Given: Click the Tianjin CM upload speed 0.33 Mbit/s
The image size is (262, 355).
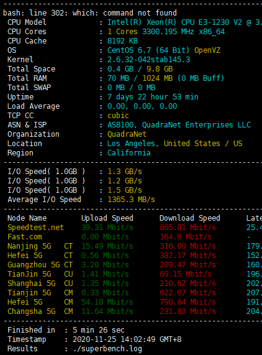Looking at the screenshot, I should (105, 292).
